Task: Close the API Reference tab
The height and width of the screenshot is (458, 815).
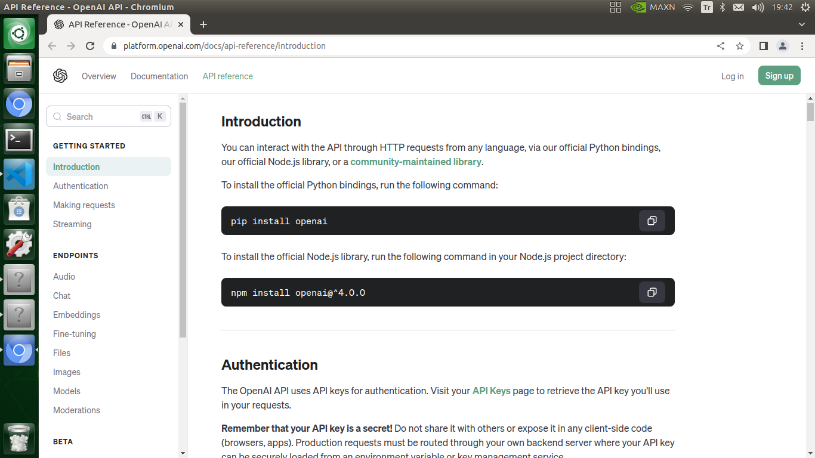Action: tap(181, 24)
